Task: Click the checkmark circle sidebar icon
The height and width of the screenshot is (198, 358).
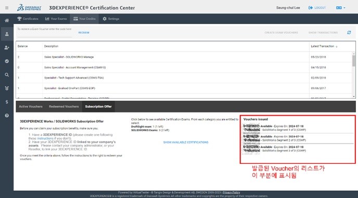Action: pyautogui.click(x=7, y=61)
